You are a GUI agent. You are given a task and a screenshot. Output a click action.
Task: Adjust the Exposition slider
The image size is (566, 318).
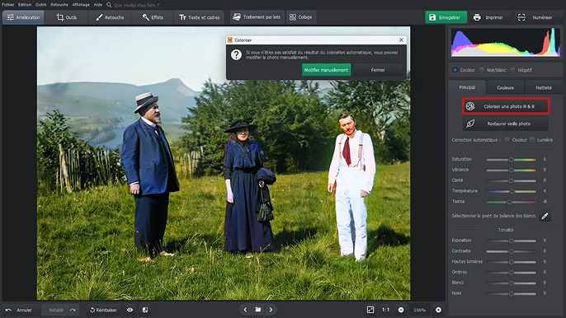point(511,241)
